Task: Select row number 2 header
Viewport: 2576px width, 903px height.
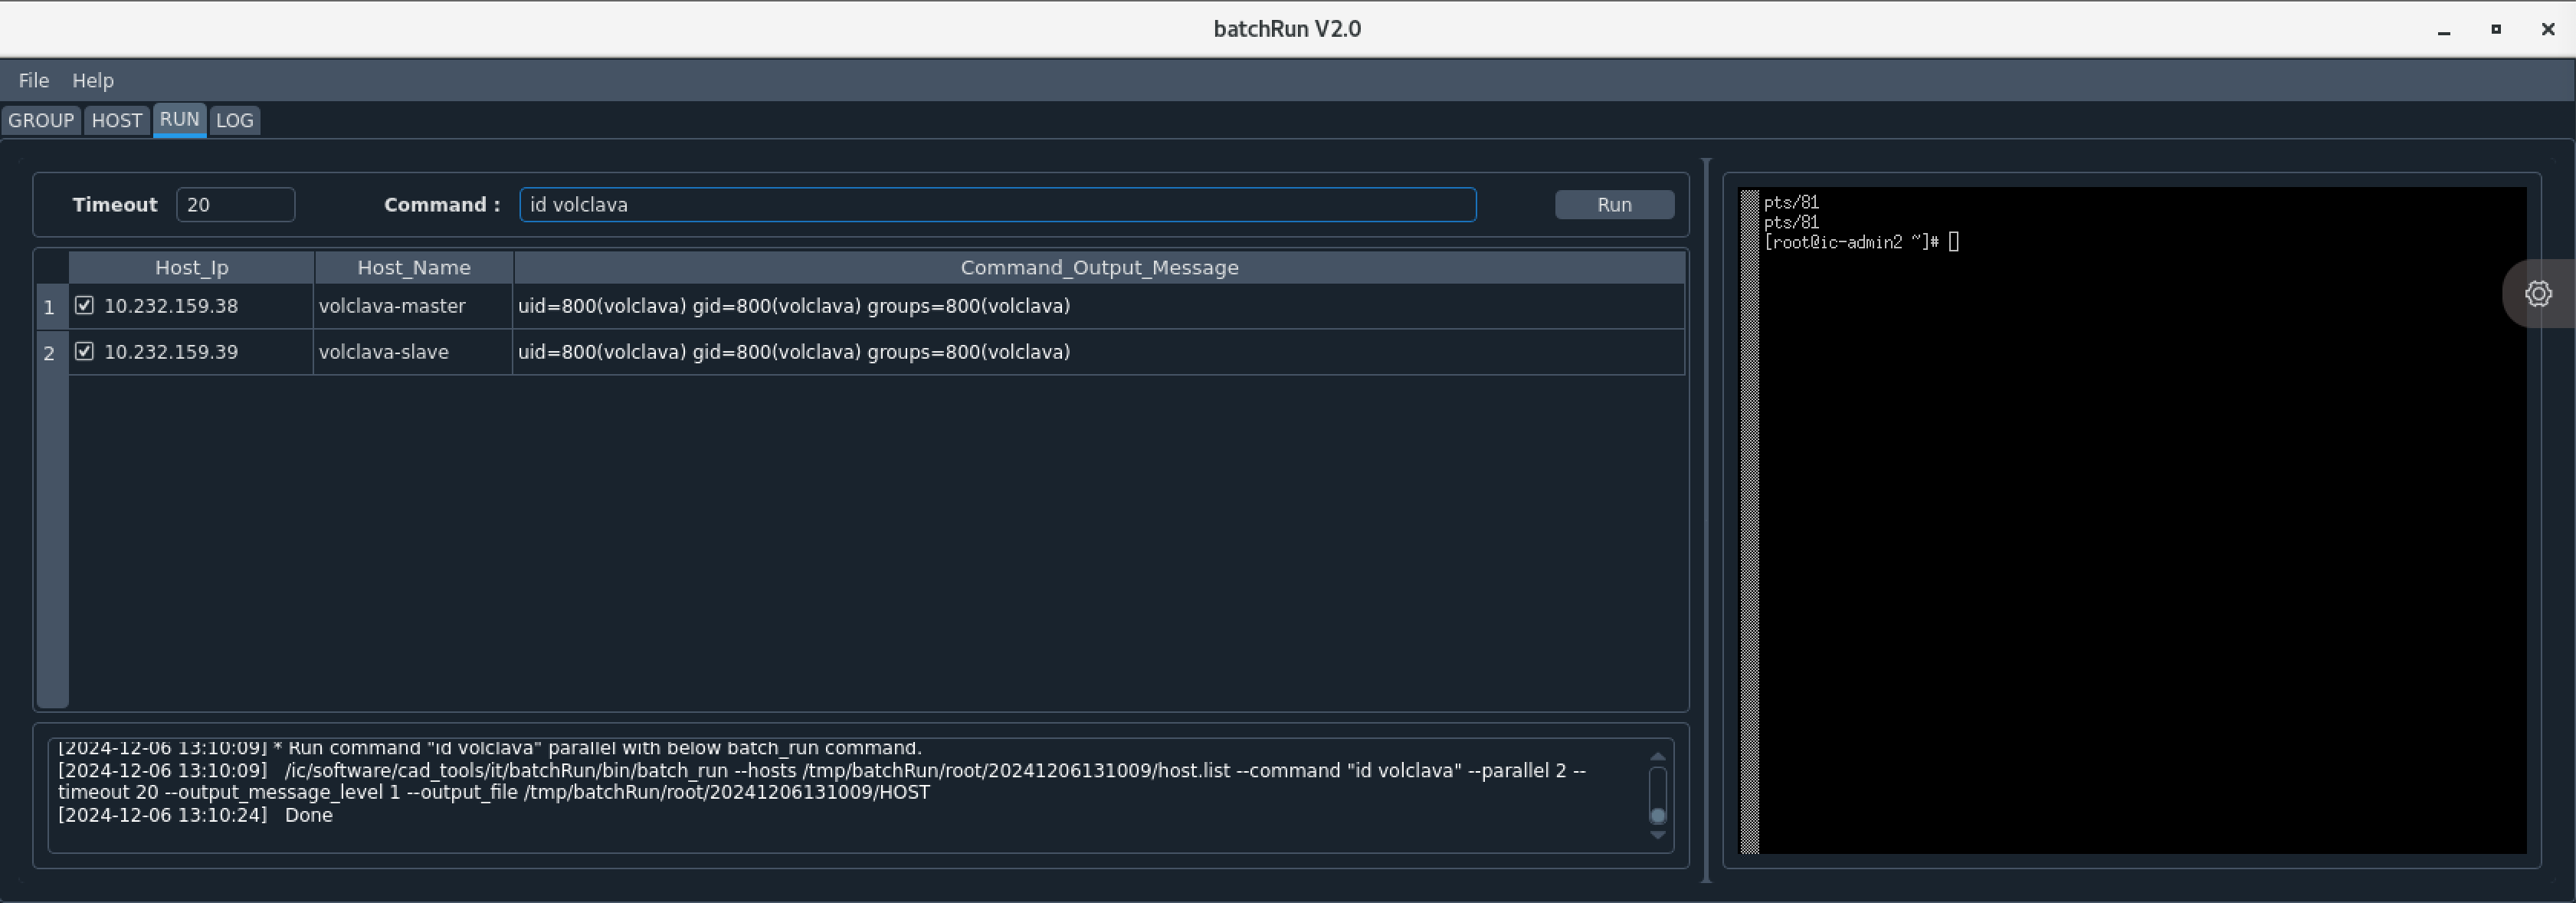Action: pos(49,353)
